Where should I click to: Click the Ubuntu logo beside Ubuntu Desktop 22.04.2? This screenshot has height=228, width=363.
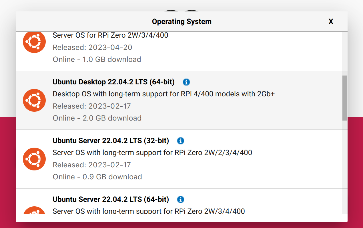[34, 100]
